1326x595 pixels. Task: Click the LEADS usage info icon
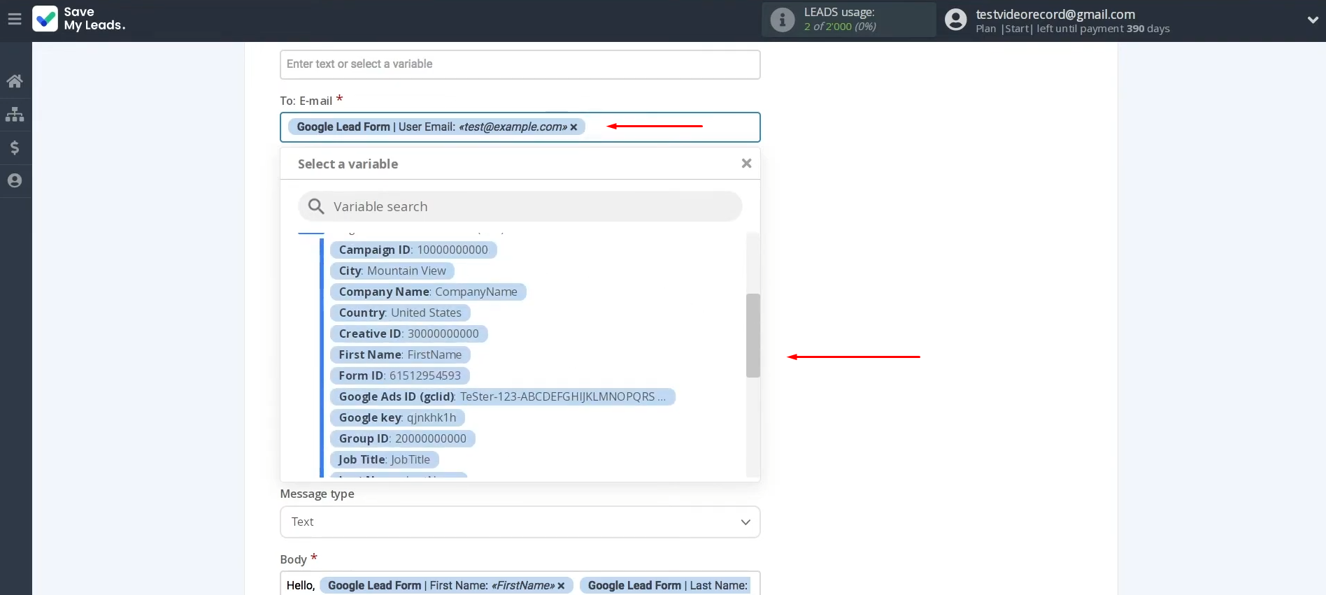click(783, 20)
